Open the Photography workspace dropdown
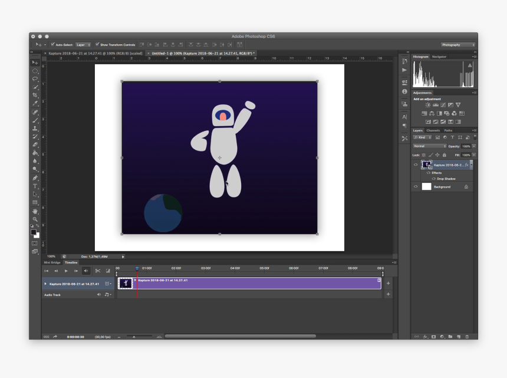This screenshot has width=507, height=378. tap(458, 45)
